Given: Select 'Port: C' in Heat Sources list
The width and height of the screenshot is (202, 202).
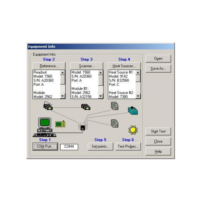Looking at the screenshot, I should pyautogui.click(x=114, y=85).
